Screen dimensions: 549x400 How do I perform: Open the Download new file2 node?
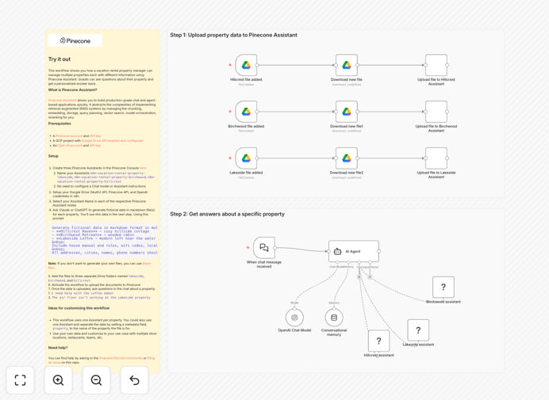(346, 158)
